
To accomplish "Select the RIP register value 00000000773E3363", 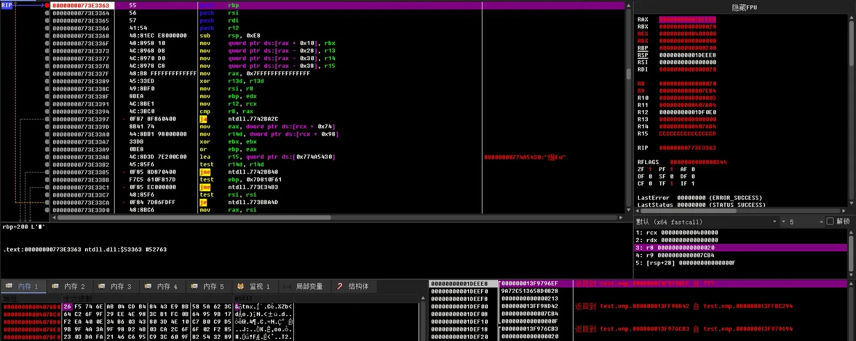I will tap(687, 148).
